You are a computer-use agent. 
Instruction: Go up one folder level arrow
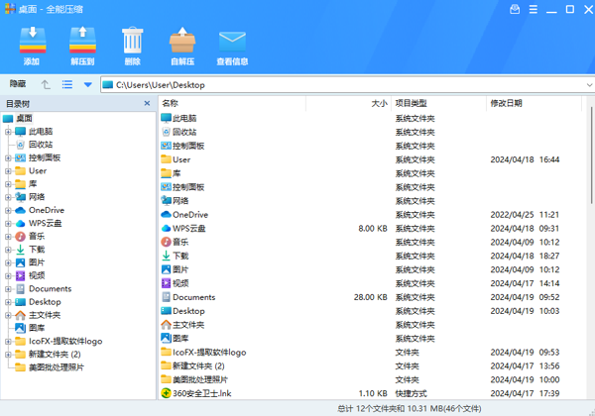pos(46,85)
